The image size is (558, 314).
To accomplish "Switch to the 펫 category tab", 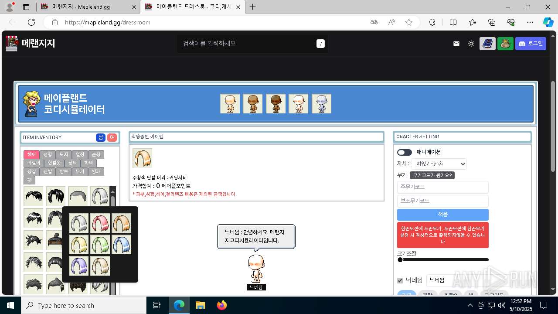I will (29, 180).
